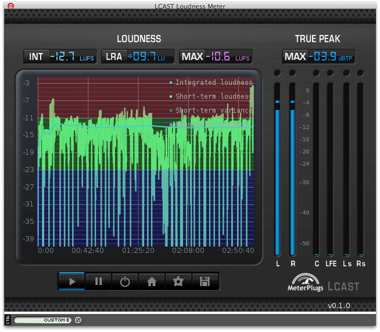Click the 00:42:40 time axis label
Image resolution: width=380 pixels, height=332 pixels.
pos(88,251)
